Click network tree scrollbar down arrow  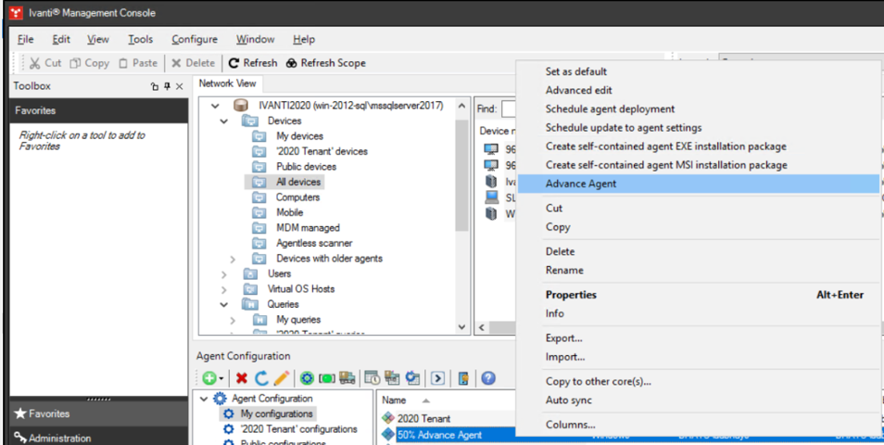(461, 326)
